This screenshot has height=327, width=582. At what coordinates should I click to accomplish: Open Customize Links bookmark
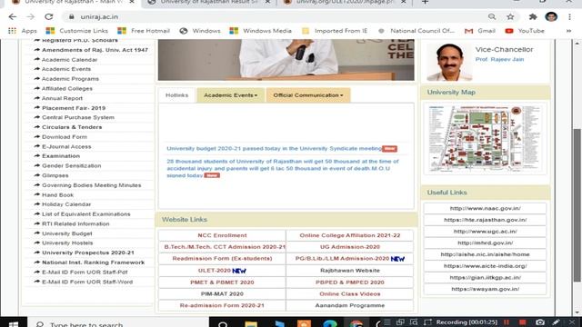click(76, 31)
